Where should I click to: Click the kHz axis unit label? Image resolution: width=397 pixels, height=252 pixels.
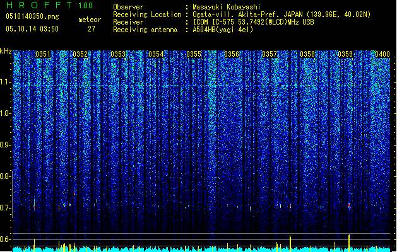(x=6, y=51)
